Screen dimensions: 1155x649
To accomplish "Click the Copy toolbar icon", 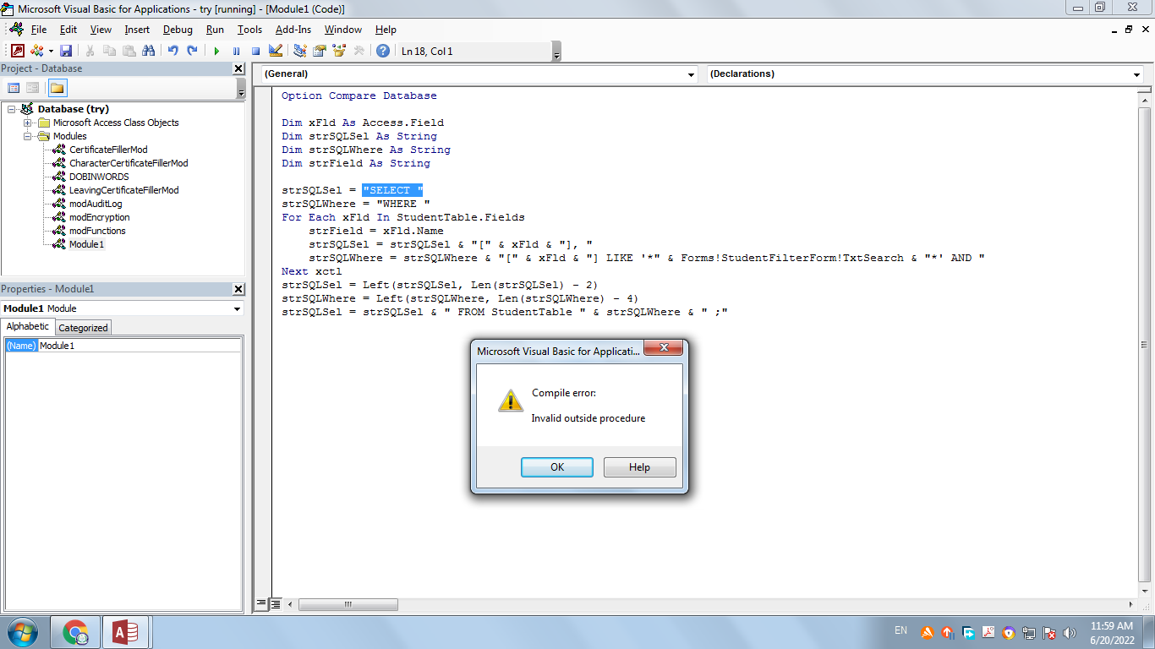I will (x=109, y=51).
